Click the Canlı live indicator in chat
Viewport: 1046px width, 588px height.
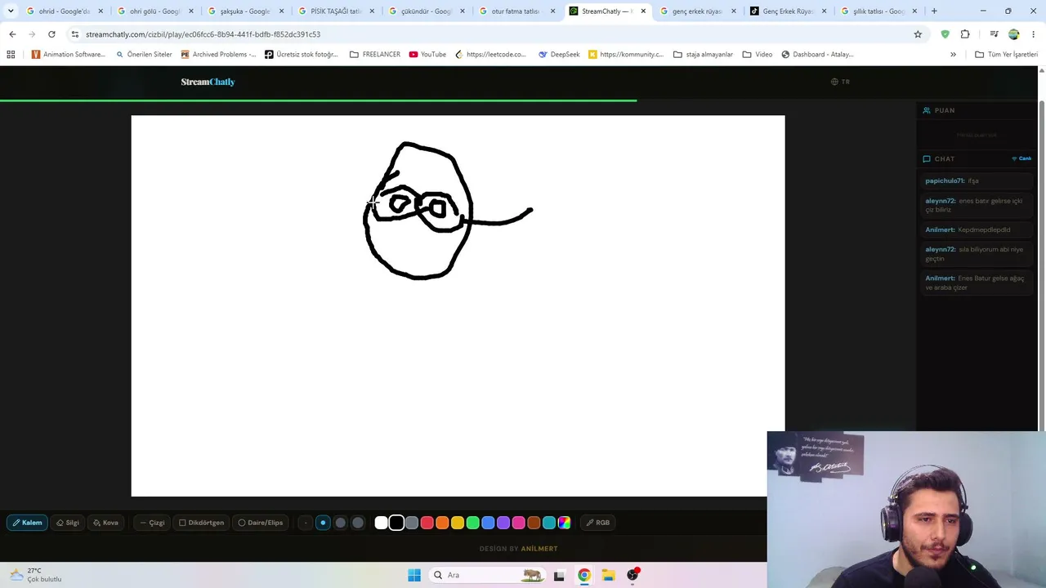pyautogui.click(x=1021, y=158)
